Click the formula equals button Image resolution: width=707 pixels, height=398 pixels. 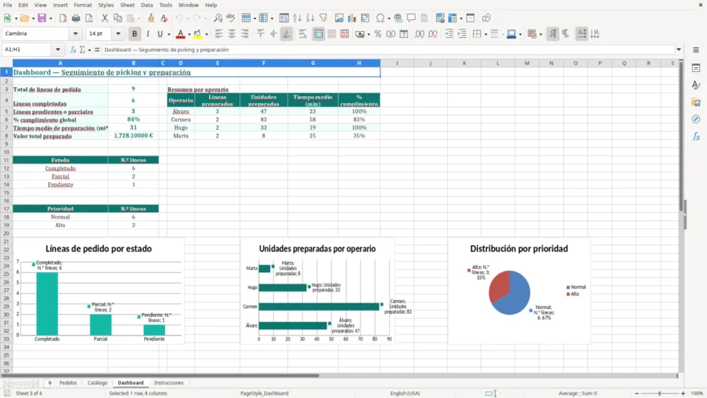pyautogui.click(x=97, y=50)
